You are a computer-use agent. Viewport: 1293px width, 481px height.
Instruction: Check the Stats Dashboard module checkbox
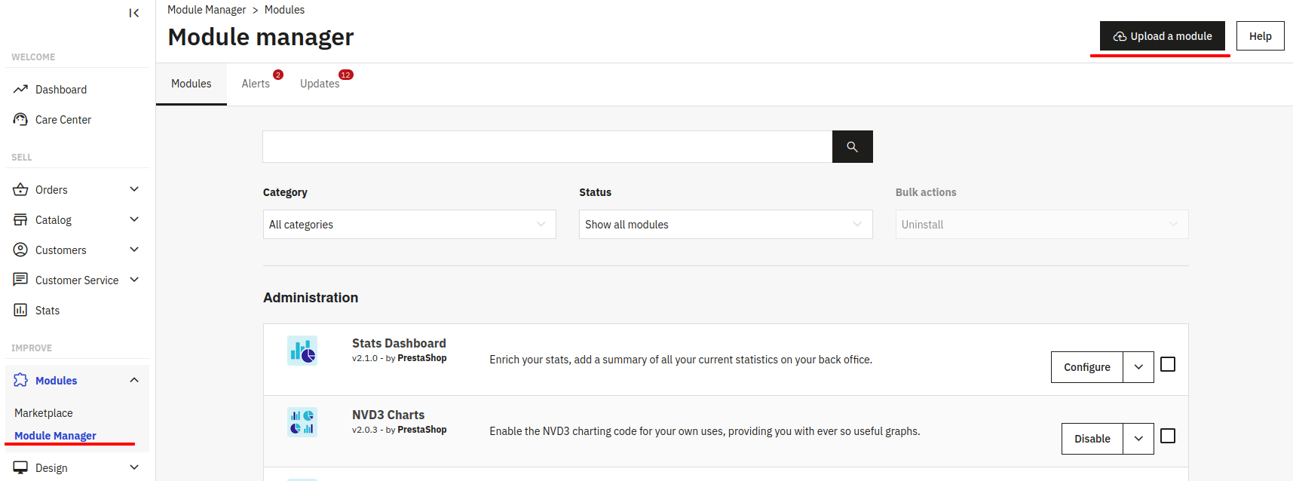pyautogui.click(x=1168, y=365)
